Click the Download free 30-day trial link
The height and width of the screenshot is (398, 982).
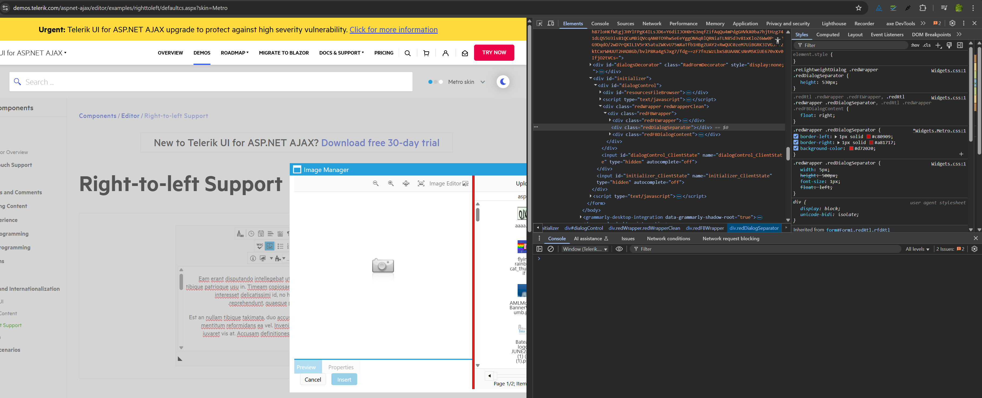(380, 143)
